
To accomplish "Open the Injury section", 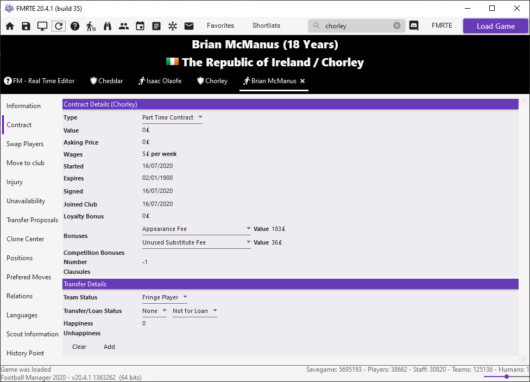I will point(15,182).
